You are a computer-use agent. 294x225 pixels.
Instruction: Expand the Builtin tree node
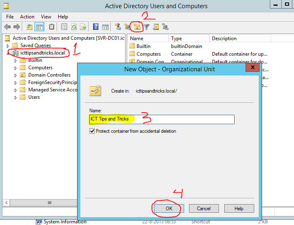[x=16, y=61]
